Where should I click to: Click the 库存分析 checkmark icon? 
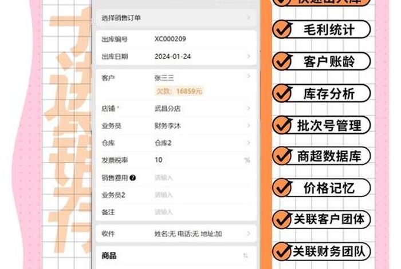tap(282, 93)
